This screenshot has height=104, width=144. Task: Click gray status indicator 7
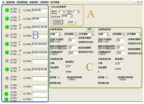click(7, 61)
